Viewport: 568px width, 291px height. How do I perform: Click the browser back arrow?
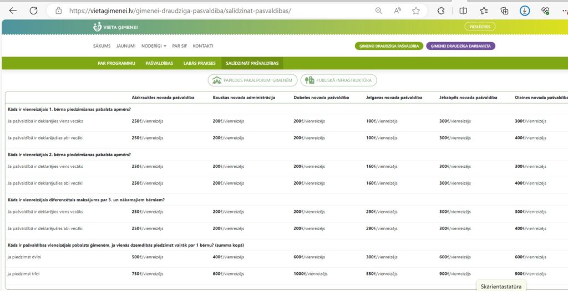point(13,11)
